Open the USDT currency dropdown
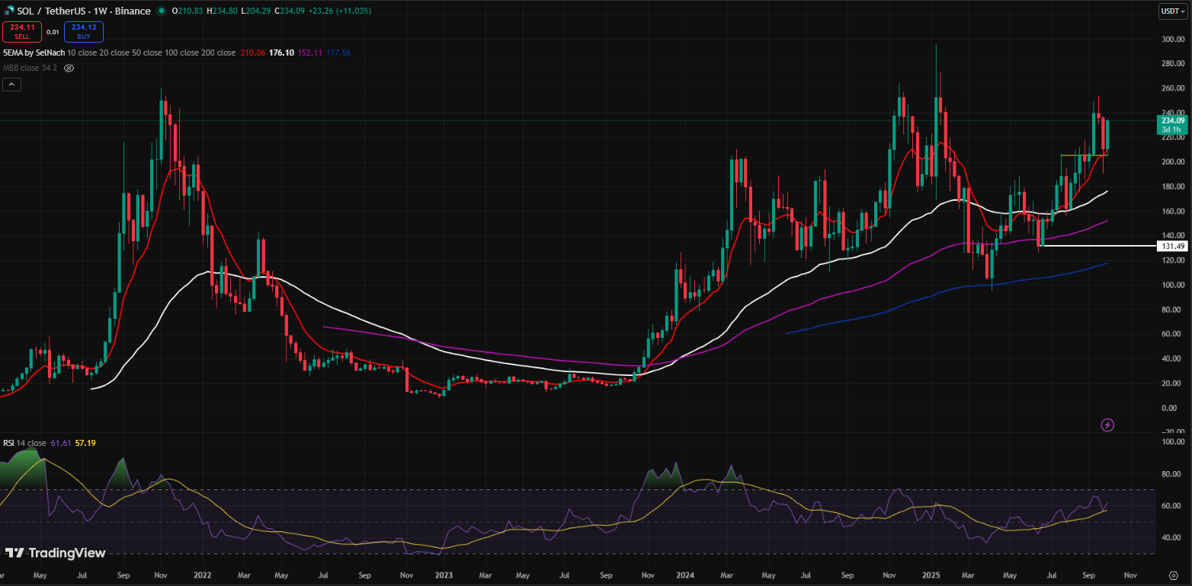This screenshot has height=586, width=1192. [x=1171, y=11]
